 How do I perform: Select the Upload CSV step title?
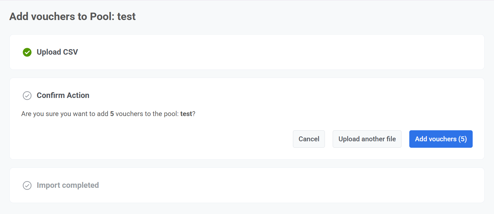tap(57, 52)
